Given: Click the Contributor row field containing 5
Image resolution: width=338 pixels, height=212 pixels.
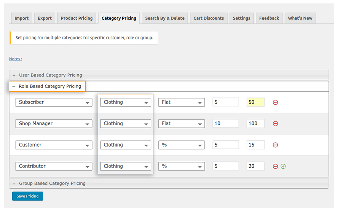Looking at the screenshot, I should click(x=226, y=166).
